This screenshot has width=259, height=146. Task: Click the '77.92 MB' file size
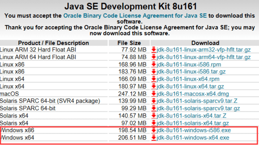tap(134, 50)
